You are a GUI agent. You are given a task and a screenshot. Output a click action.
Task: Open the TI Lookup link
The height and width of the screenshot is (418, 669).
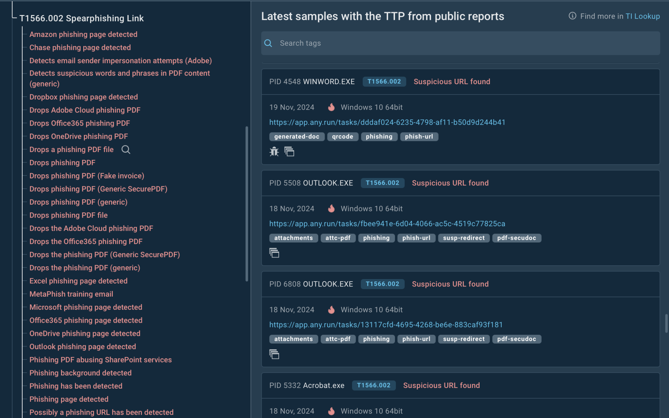click(x=642, y=16)
